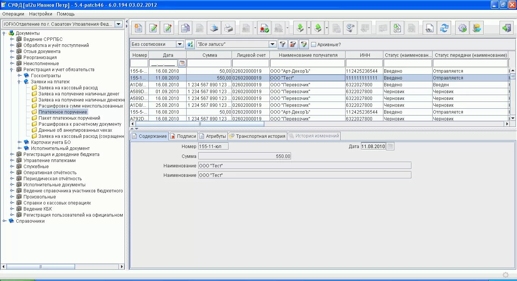Click the grey printer icon

click(229, 28)
